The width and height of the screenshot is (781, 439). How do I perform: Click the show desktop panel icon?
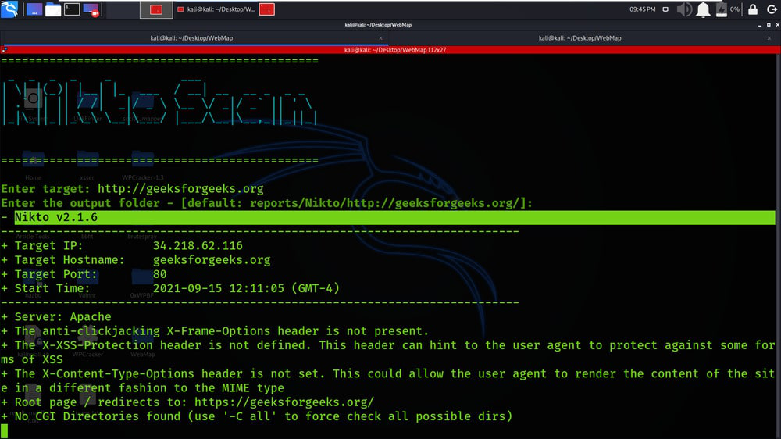(34, 9)
